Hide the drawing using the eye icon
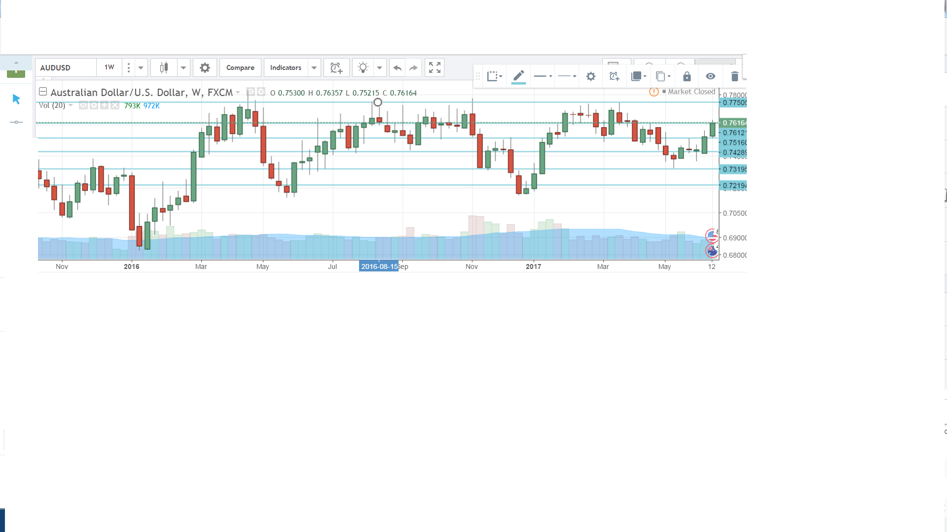The image size is (947, 532). [710, 76]
